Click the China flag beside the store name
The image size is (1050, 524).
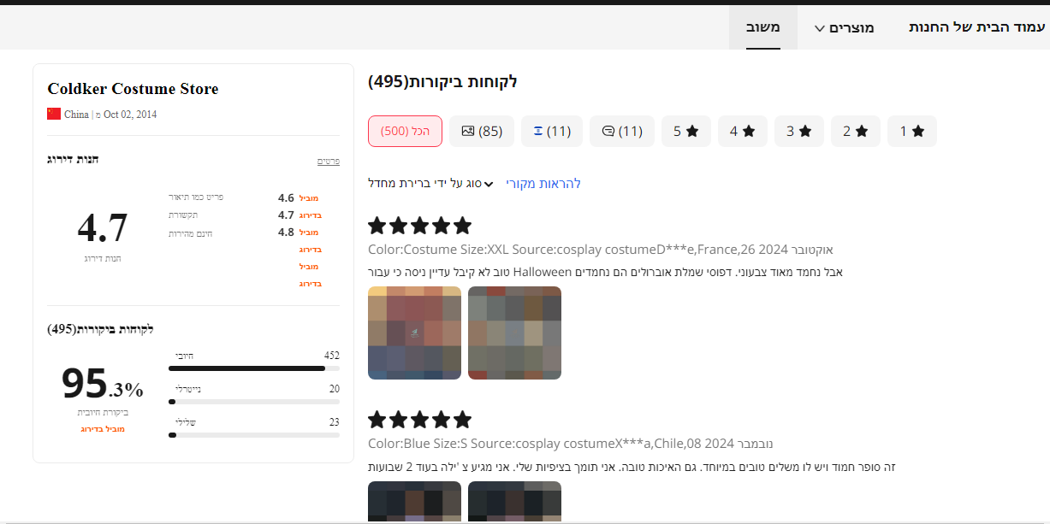[52, 114]
